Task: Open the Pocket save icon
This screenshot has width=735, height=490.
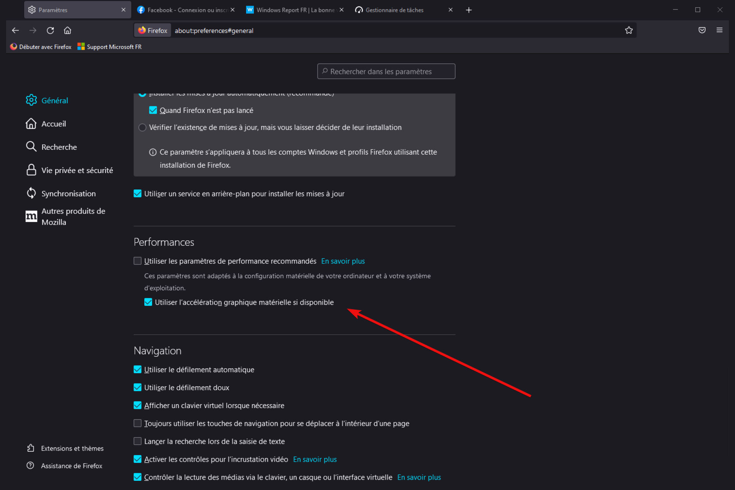Action: tap(702, 30)
